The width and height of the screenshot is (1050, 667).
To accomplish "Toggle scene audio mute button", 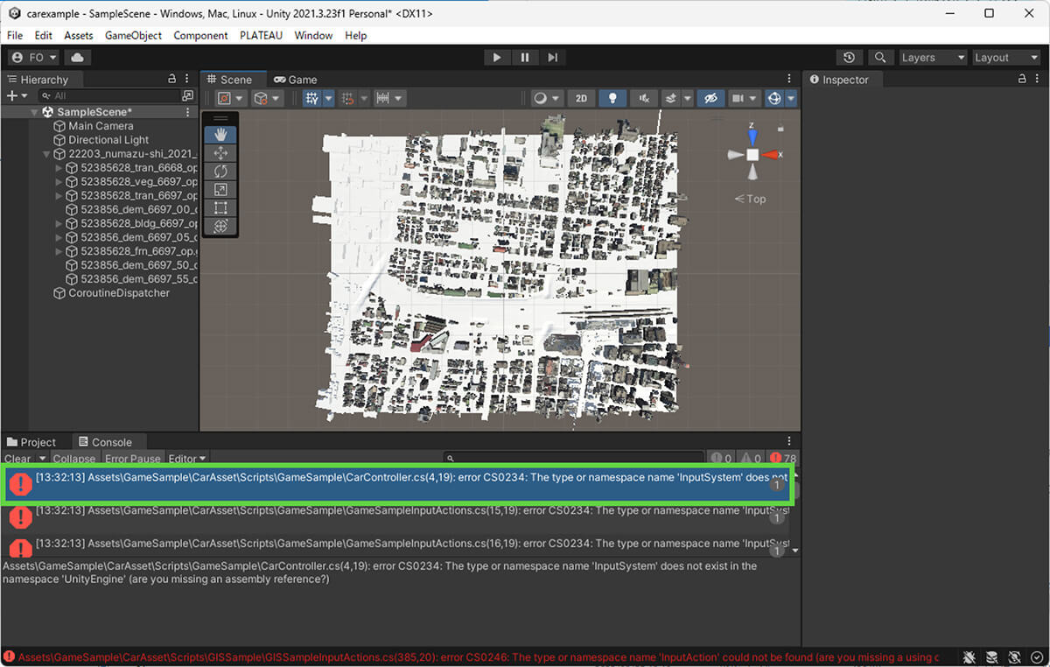I will 644,99.
